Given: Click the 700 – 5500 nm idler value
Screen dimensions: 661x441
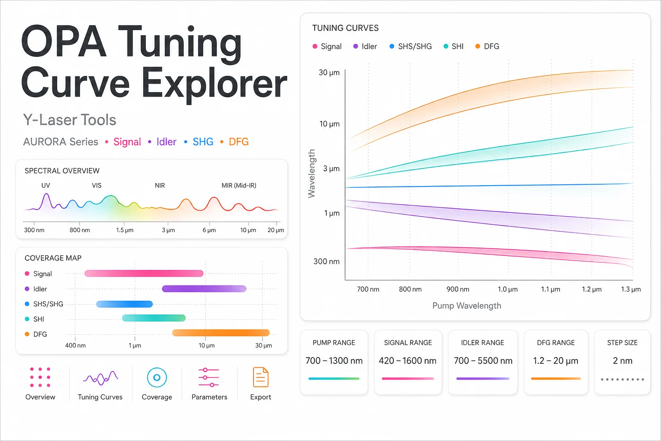Looking at the screenshot, I should click(x=483, y=361).
